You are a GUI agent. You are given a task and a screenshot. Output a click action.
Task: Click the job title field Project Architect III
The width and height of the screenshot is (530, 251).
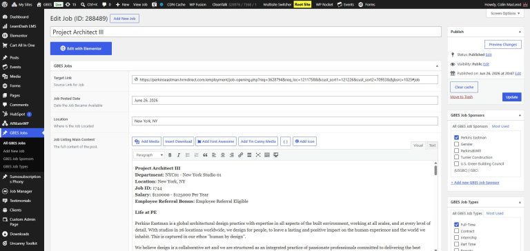click(246, 32)
